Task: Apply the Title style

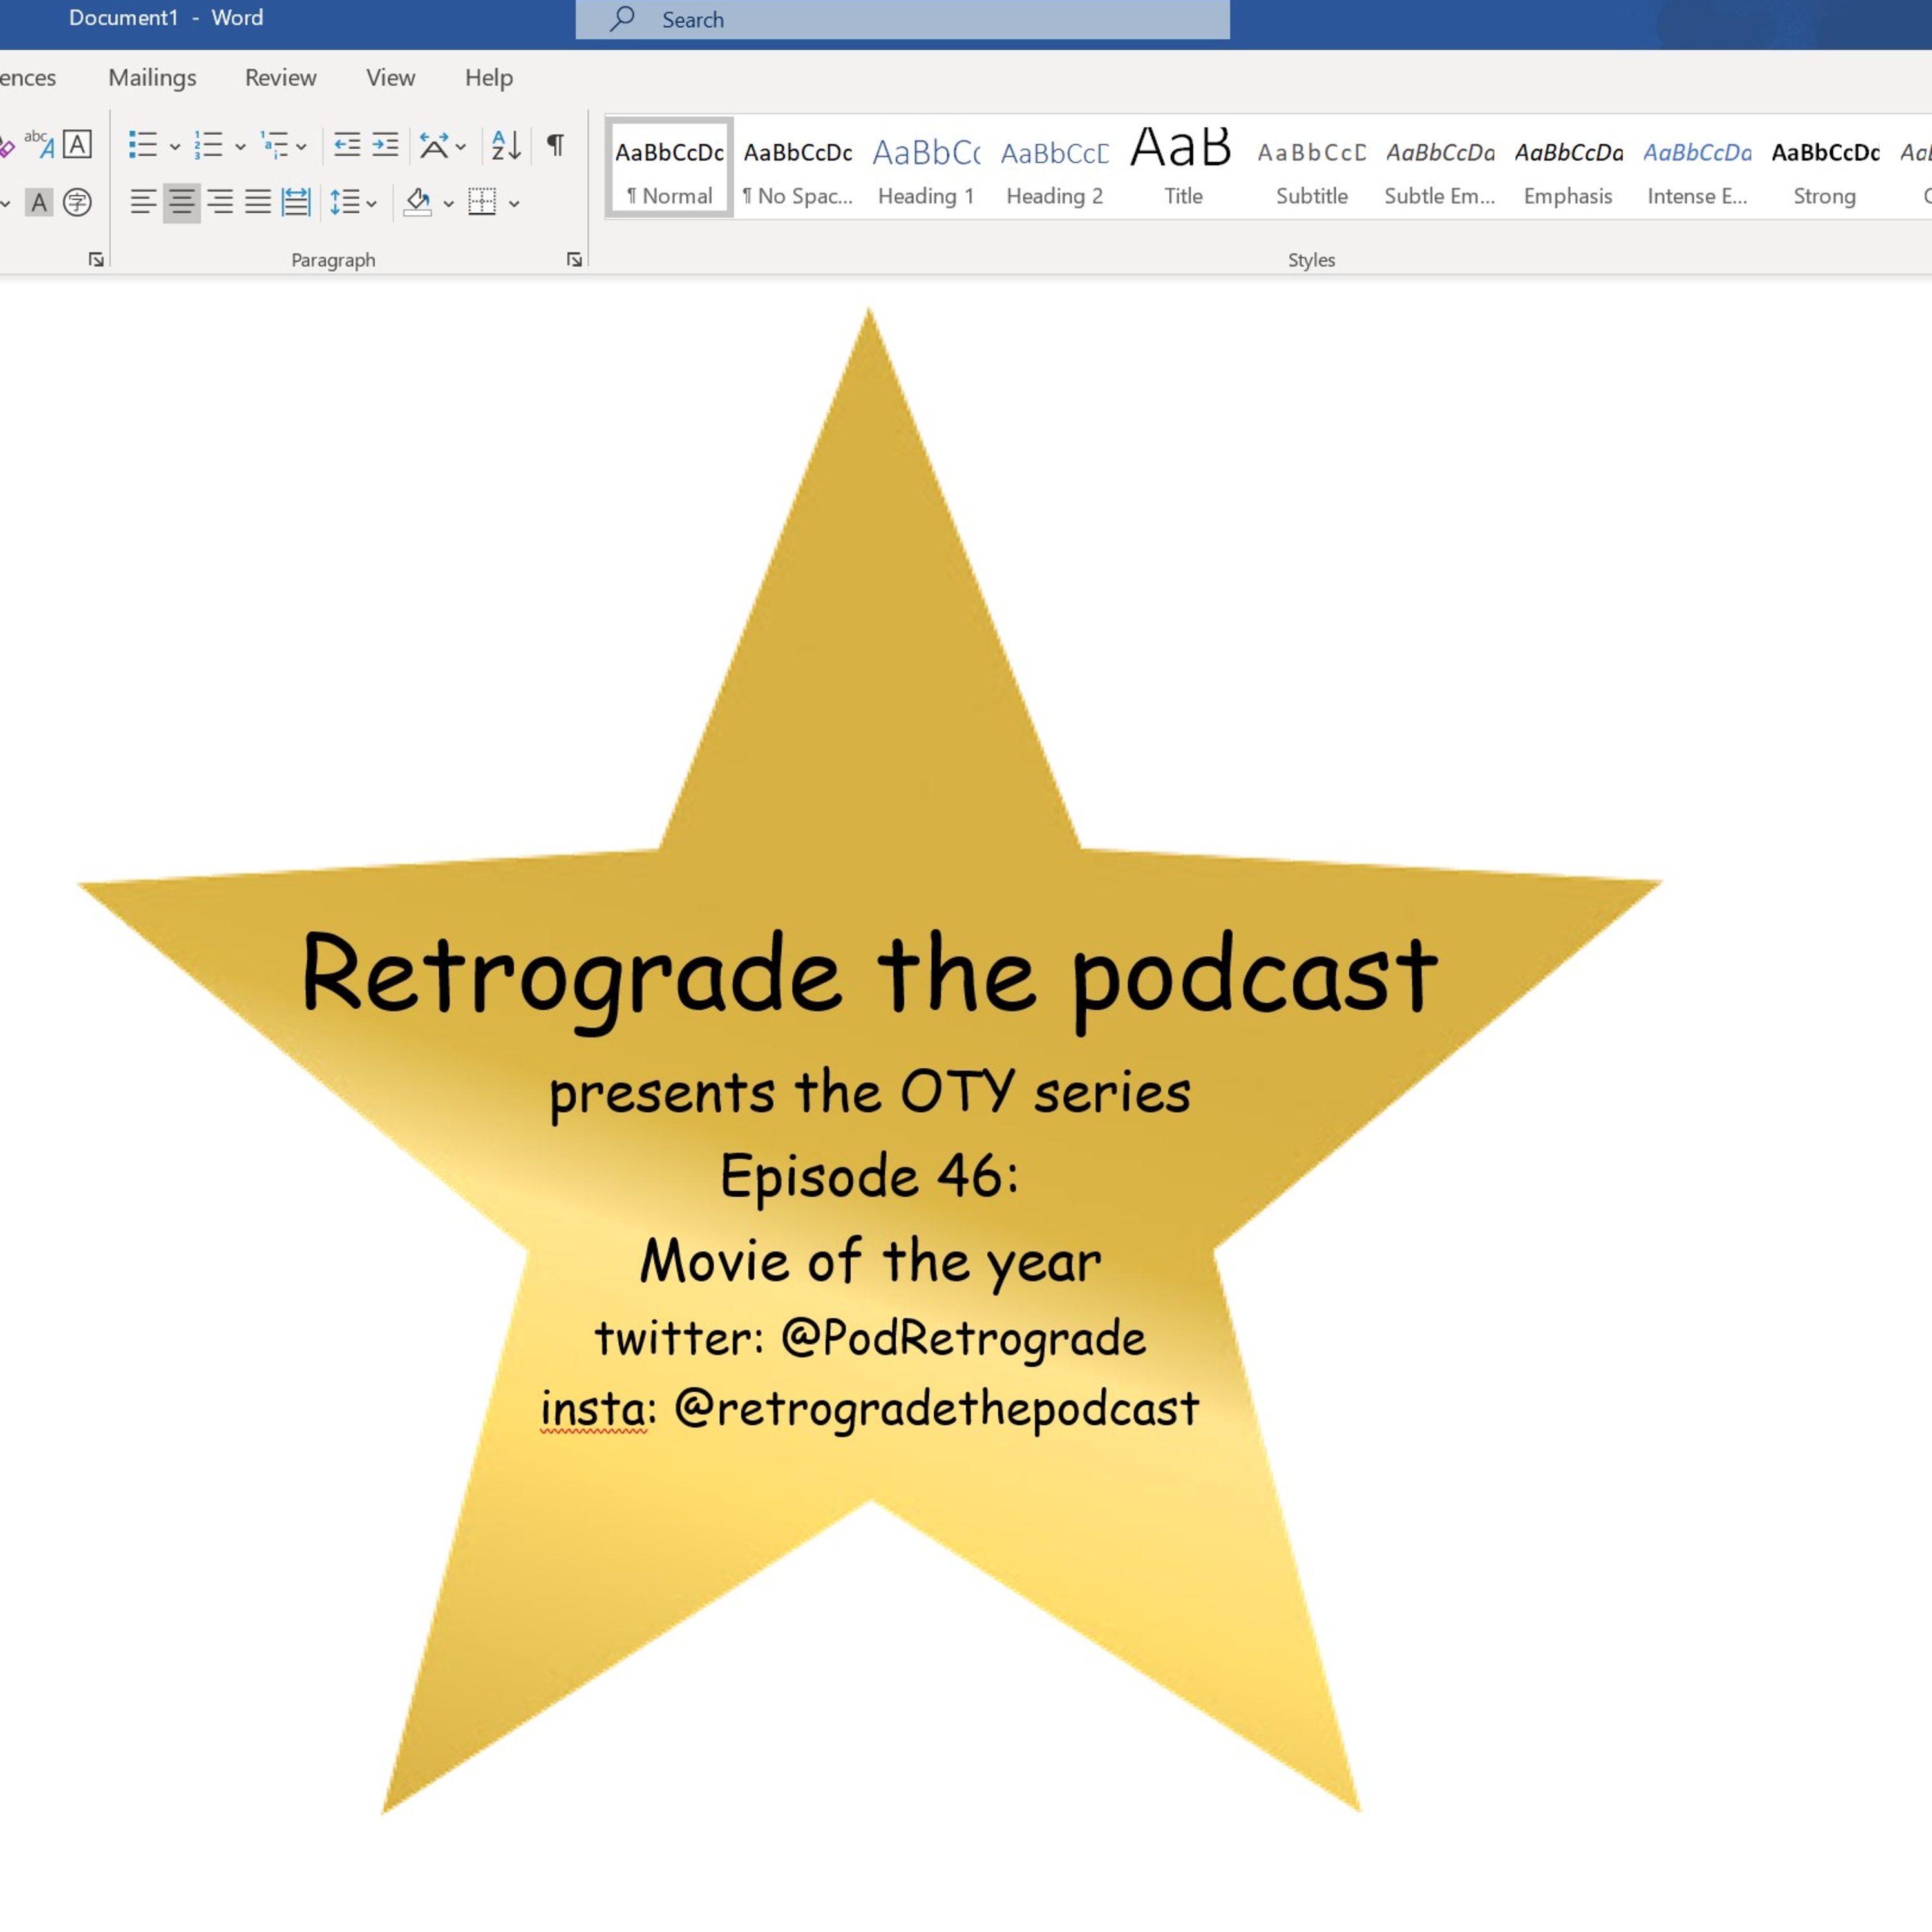Action: coord(1183,167)
